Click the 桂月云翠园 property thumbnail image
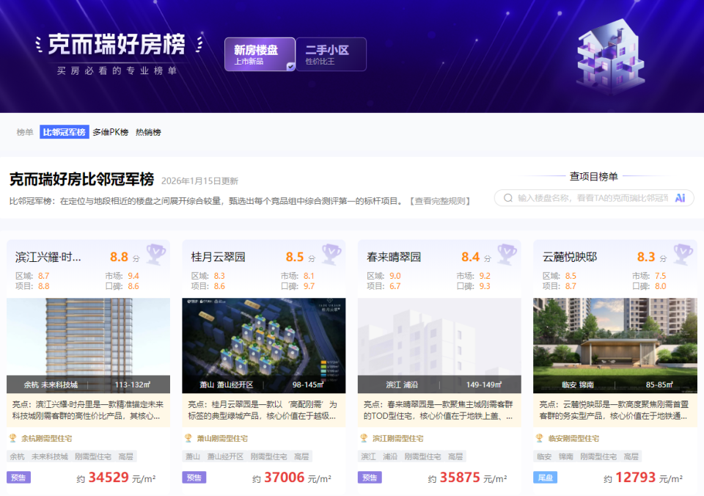 [265, 345]
